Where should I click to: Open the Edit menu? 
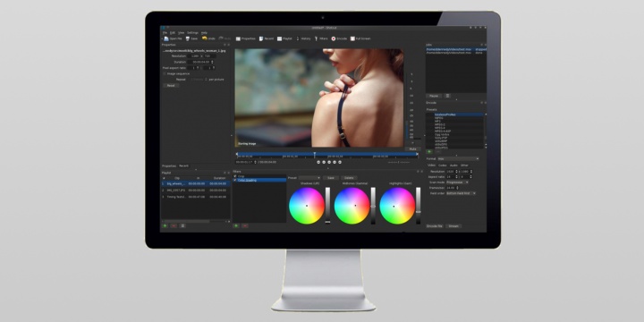(173, 32)
